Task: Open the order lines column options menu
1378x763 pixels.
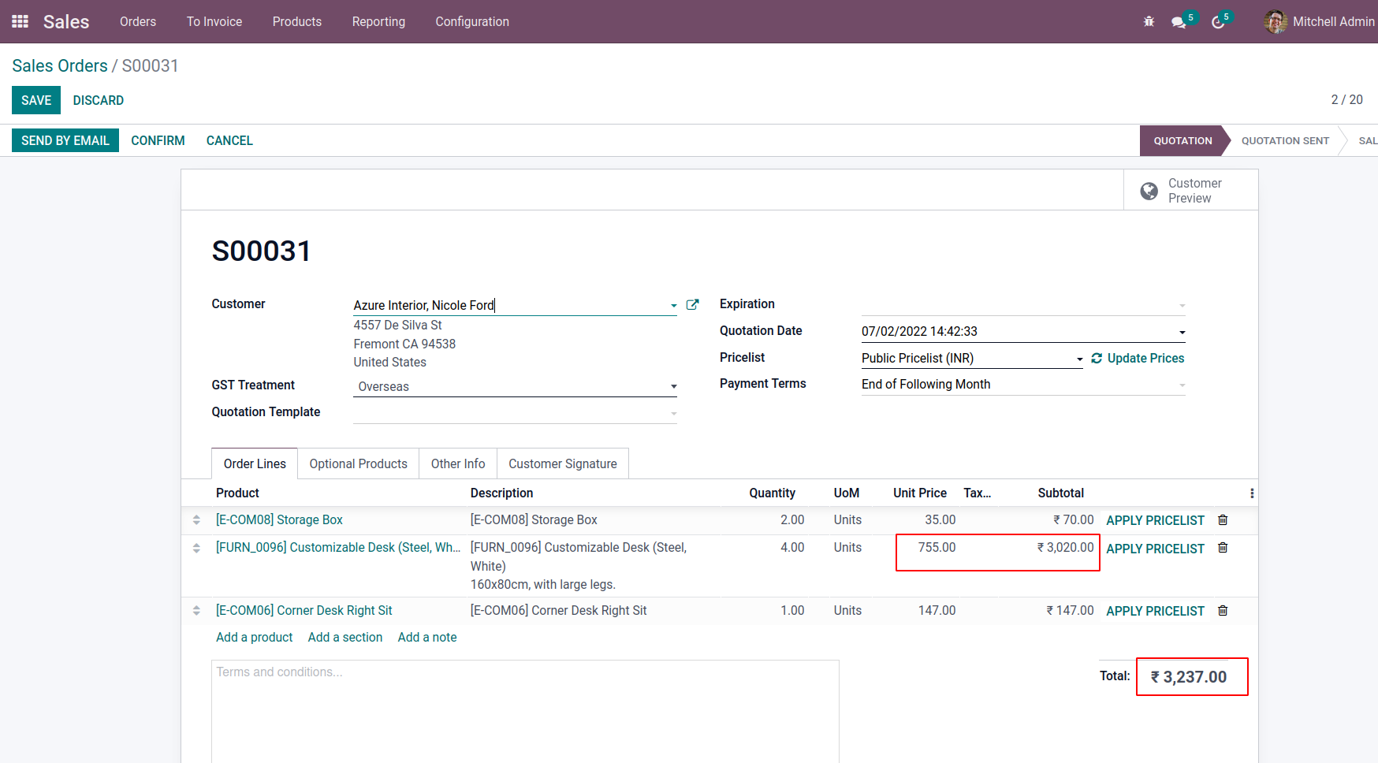Action: coord(1251,493)
